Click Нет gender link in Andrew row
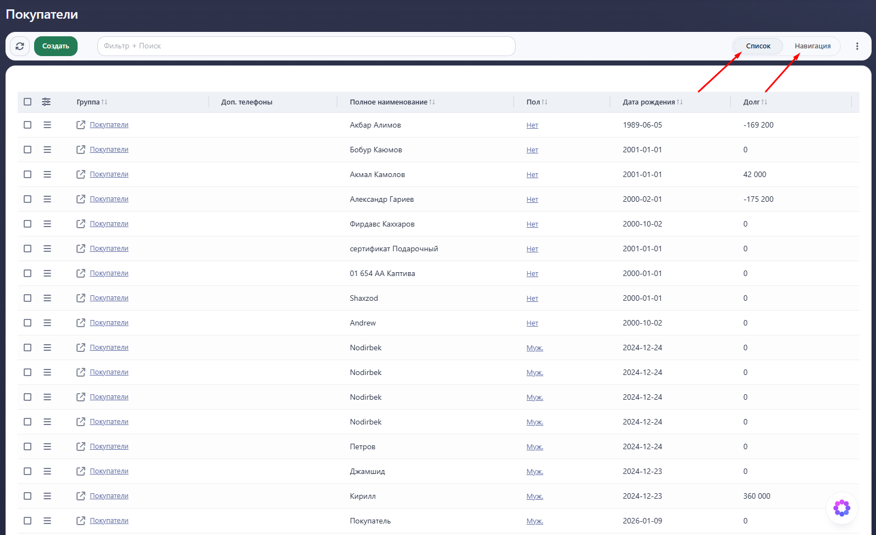This screenshot has width=876, height=535. [532, 323]
